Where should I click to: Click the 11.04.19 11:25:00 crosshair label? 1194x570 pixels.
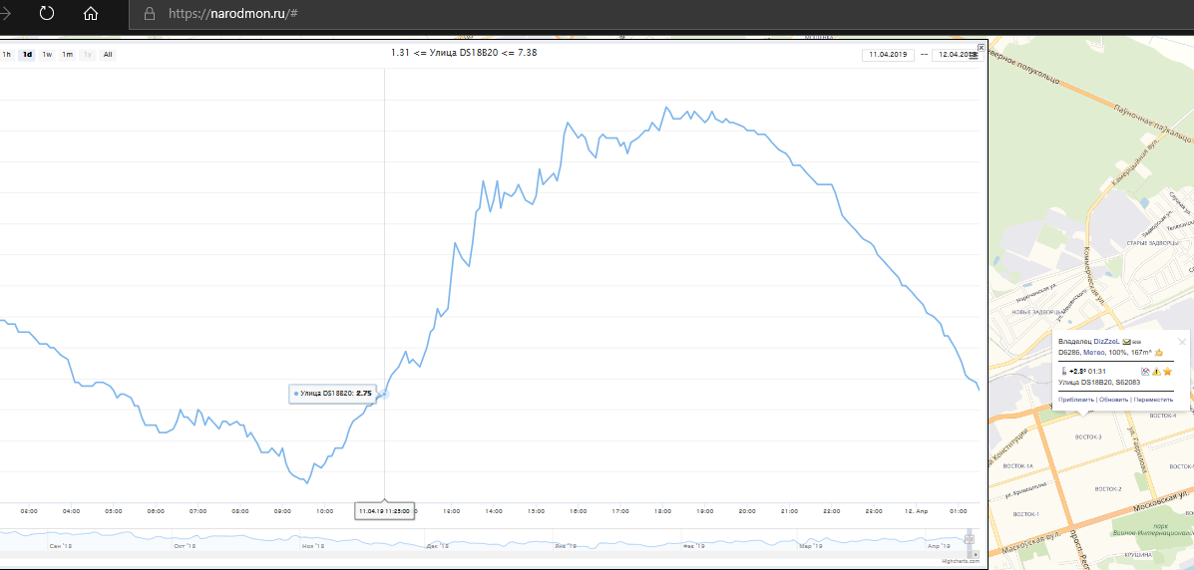pyautogui.click(x=385, y=511)
